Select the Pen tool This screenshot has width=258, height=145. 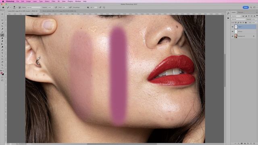coord(2,50)
